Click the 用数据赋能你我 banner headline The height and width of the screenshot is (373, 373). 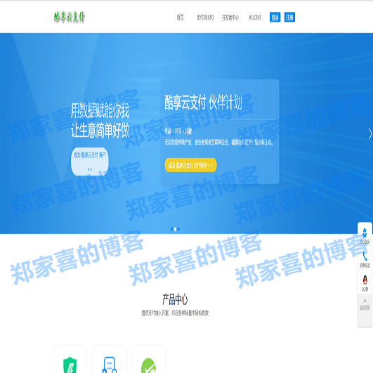100,110
